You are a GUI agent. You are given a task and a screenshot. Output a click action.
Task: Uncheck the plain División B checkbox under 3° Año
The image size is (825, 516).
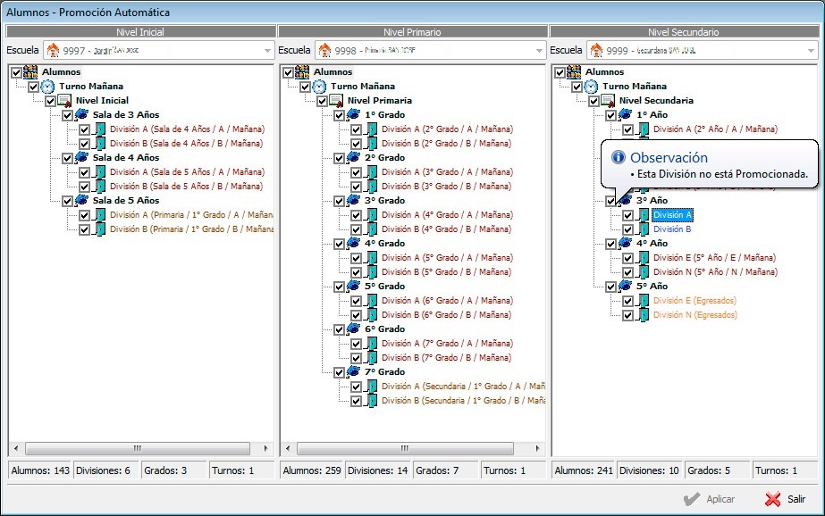627,229
